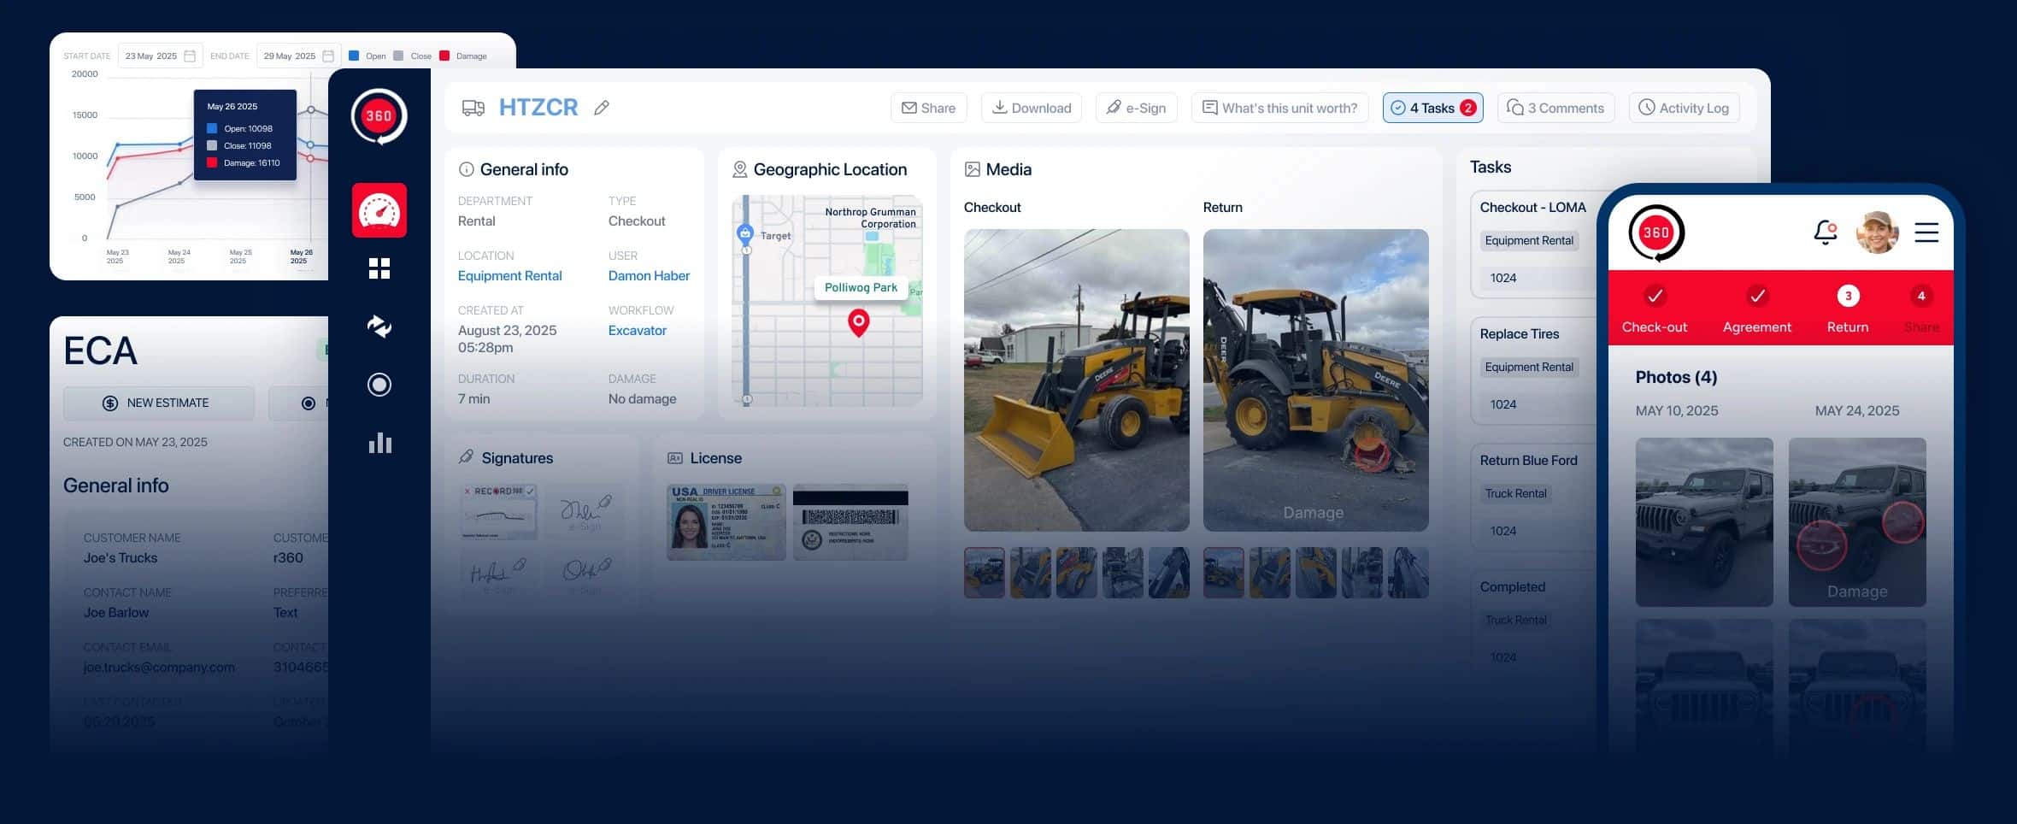Viewport: 2017px width, 824px height.
Task: Toggle the Damage series legend box
Action: point(444,56)
